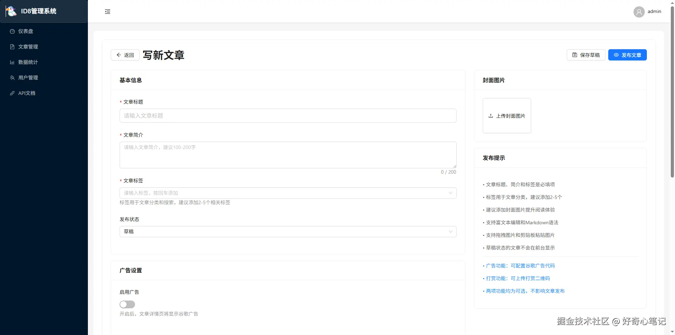Navigate to 用户管理
The width and height of the screenshot is (675, 335).
pyautogui.click(x=44, y=78)
